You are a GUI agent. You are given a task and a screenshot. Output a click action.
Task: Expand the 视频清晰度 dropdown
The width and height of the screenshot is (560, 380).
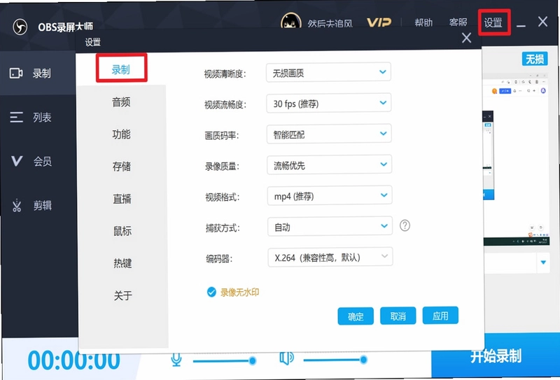328,73
